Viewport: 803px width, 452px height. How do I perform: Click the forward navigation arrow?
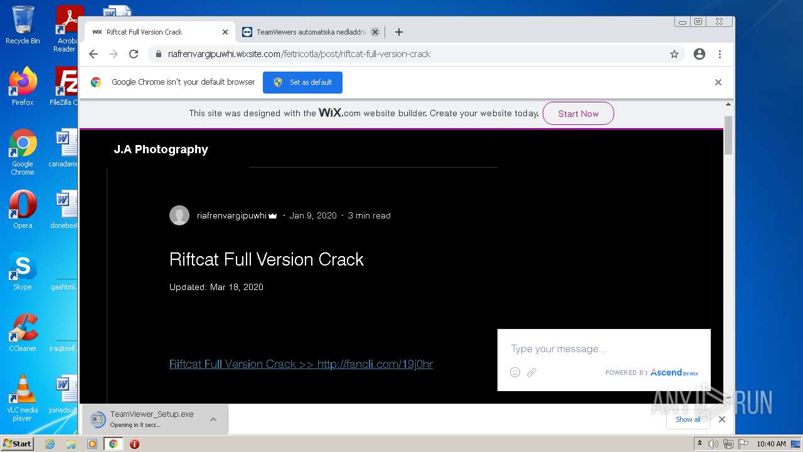(x=114, y=54)
